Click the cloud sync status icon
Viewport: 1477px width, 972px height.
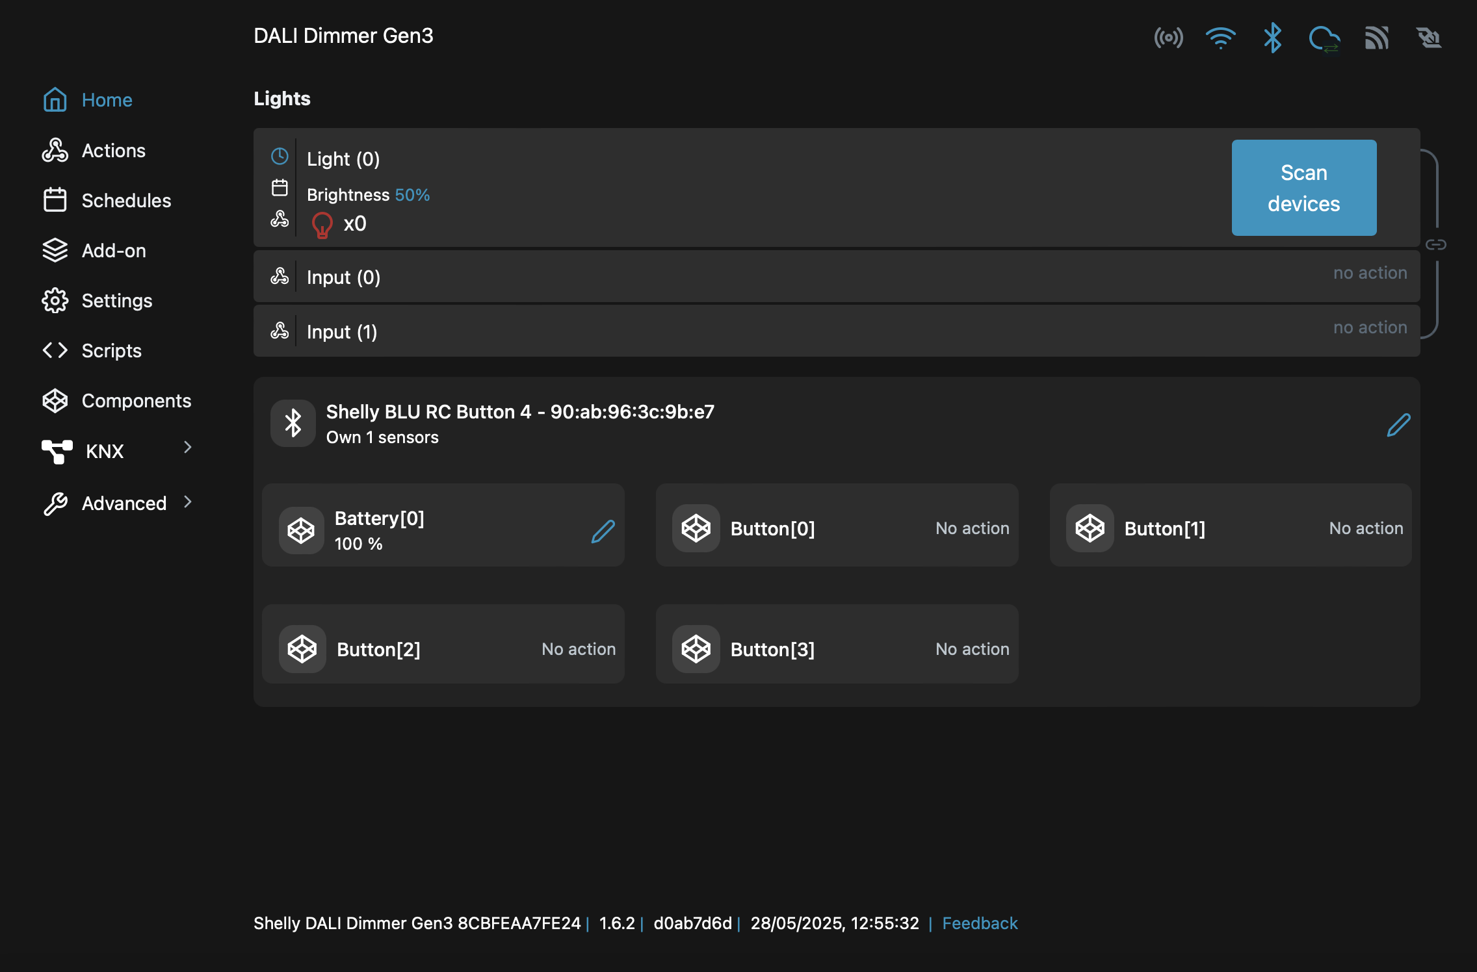coord(1325,38)
